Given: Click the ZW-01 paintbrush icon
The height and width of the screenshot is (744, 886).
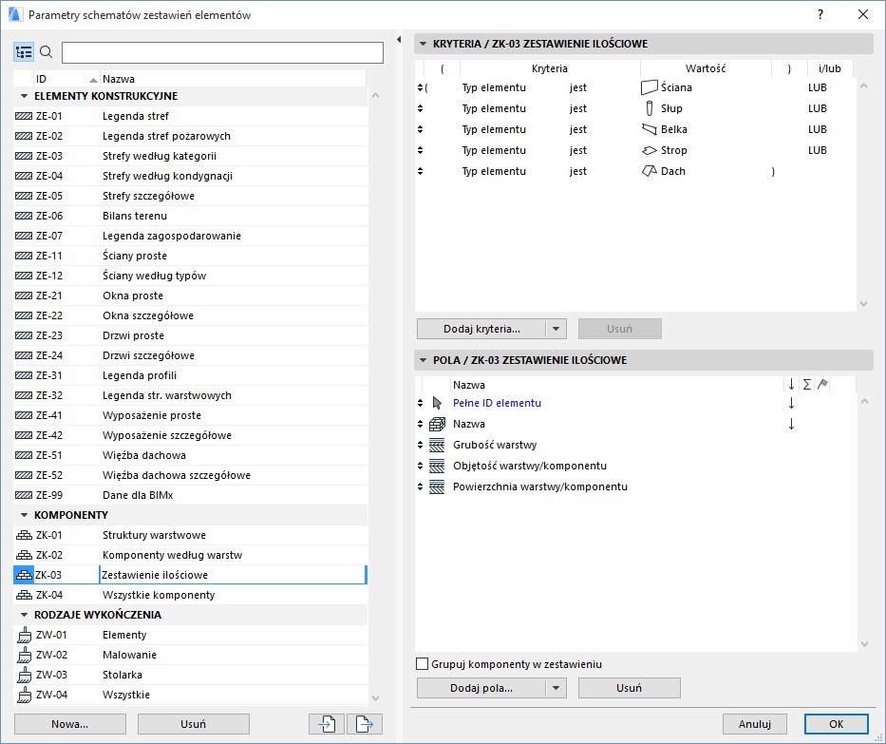Looking at the screenshot, I should pos(24,635).
